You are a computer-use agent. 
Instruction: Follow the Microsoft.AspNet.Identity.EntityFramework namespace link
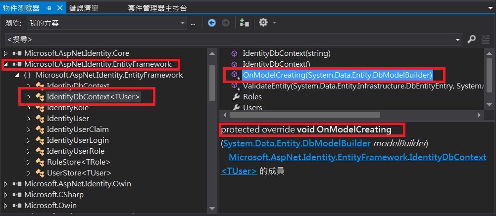(x=318, y=157)
